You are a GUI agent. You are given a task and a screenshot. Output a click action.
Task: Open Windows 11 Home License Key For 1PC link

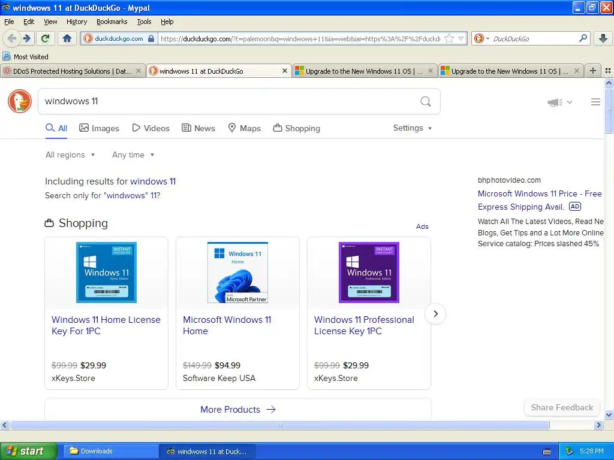click(x=106, y=325)
